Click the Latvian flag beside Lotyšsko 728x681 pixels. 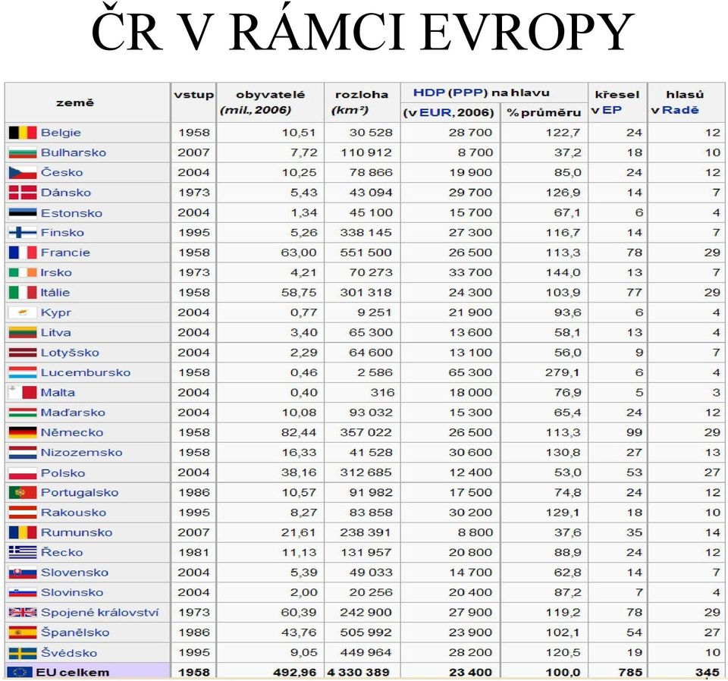click(x=22, y=353)
